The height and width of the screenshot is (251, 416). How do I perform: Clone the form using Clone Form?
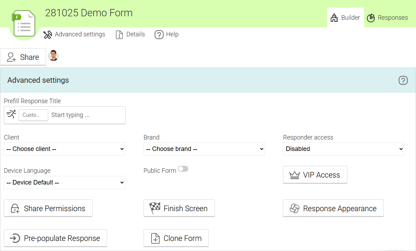click(176, 238)
